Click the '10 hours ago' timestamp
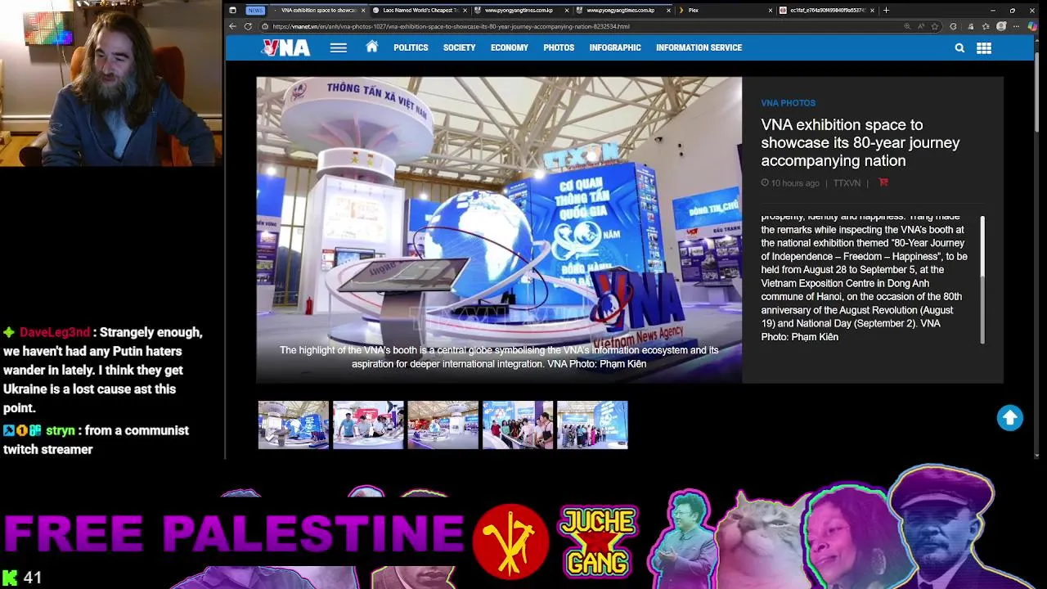 (x=795, y=183)
